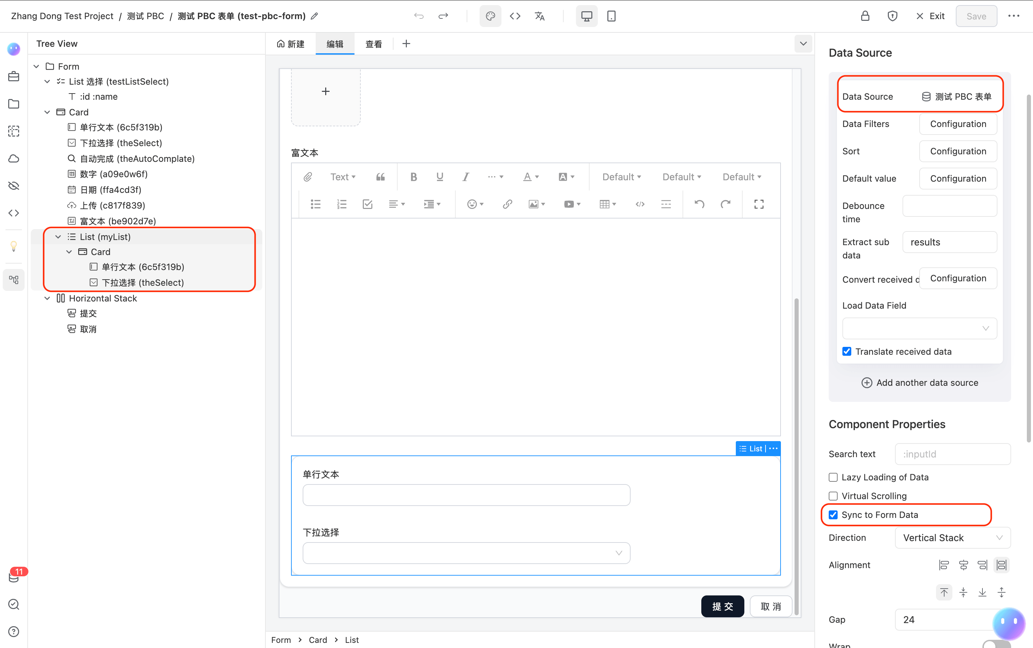Collapse Horizontal Stack tree node

click(47, 298)
